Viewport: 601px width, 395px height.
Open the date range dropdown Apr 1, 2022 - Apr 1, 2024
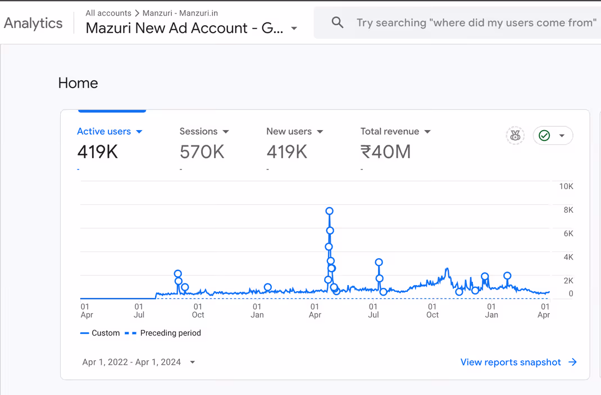(139, 362)
